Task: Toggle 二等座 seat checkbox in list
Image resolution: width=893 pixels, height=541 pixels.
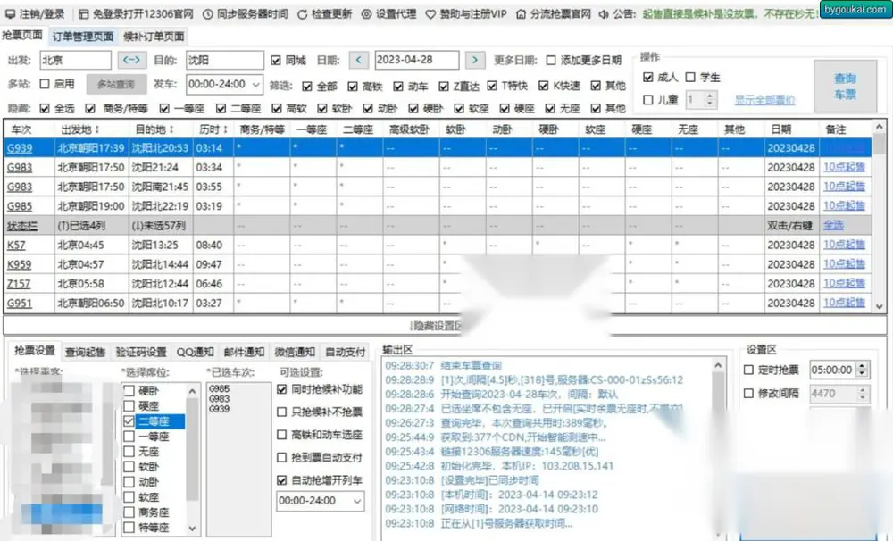Action: [x=129, y=421]
